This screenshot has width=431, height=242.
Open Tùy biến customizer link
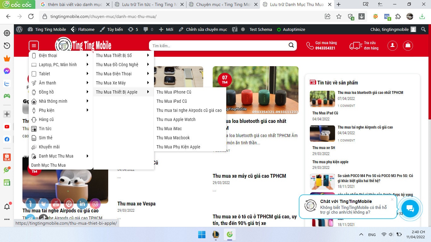pos(111,29)
